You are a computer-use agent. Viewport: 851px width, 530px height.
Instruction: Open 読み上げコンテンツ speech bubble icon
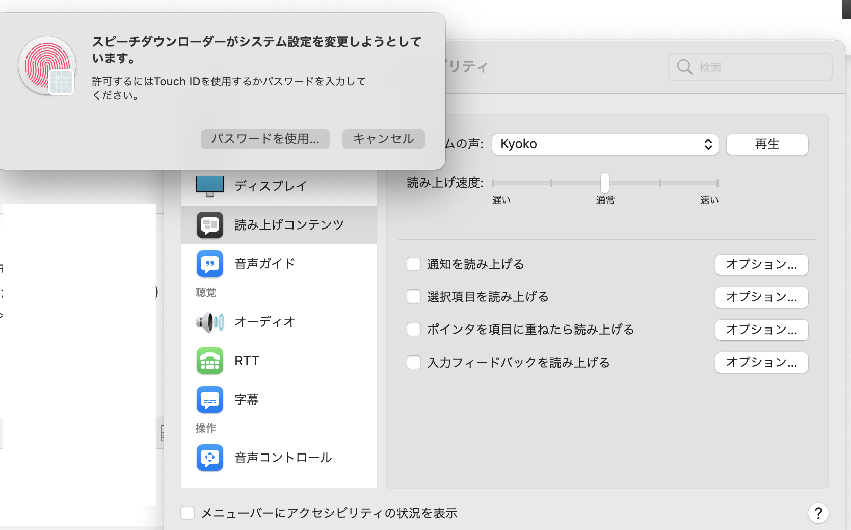pyautogui.click(x=209, y=225)
